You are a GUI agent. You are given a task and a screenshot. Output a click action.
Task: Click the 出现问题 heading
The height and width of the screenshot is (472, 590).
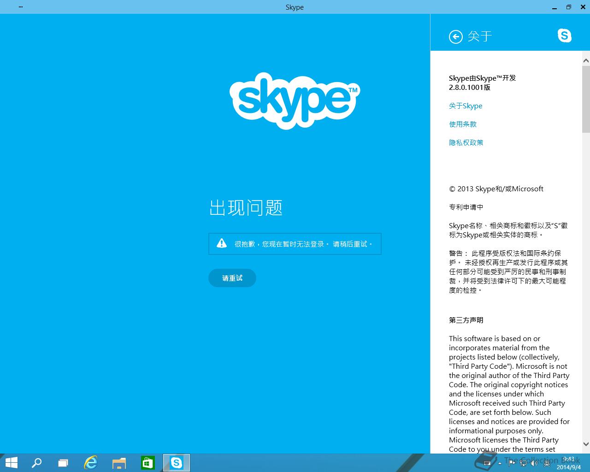coord(246,208)
